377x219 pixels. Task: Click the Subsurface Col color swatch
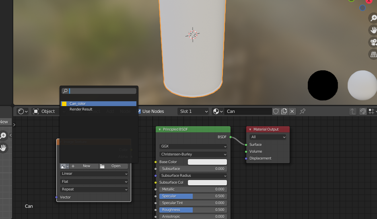[x=207, y=182]
